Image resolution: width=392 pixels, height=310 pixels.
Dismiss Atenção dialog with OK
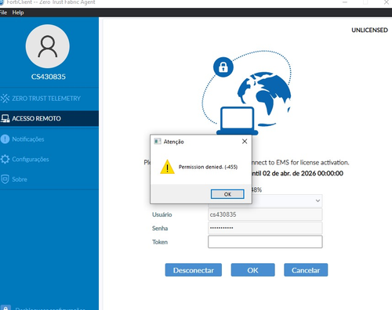[227, 194]
